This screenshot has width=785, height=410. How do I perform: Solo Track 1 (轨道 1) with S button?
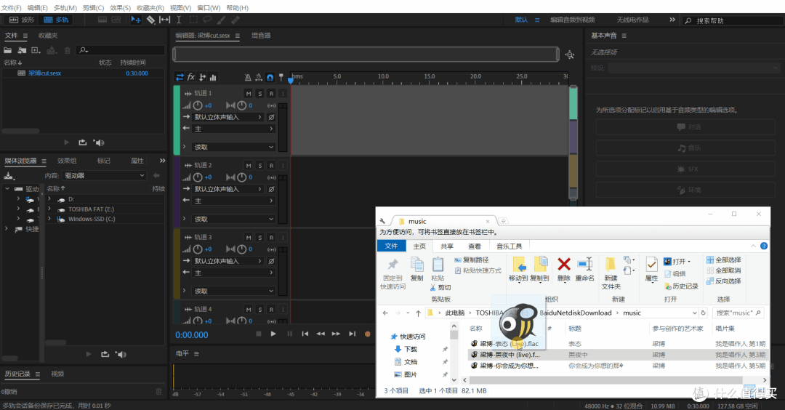pos(259,94)
